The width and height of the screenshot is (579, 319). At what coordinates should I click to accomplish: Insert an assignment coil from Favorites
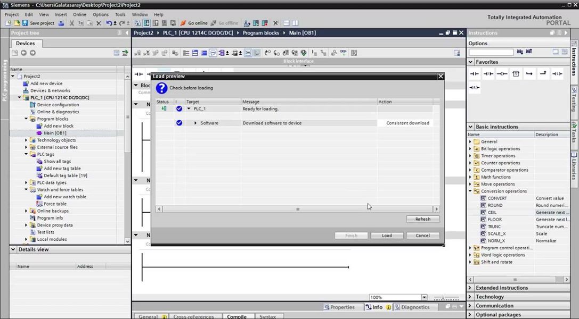(502, 74)
